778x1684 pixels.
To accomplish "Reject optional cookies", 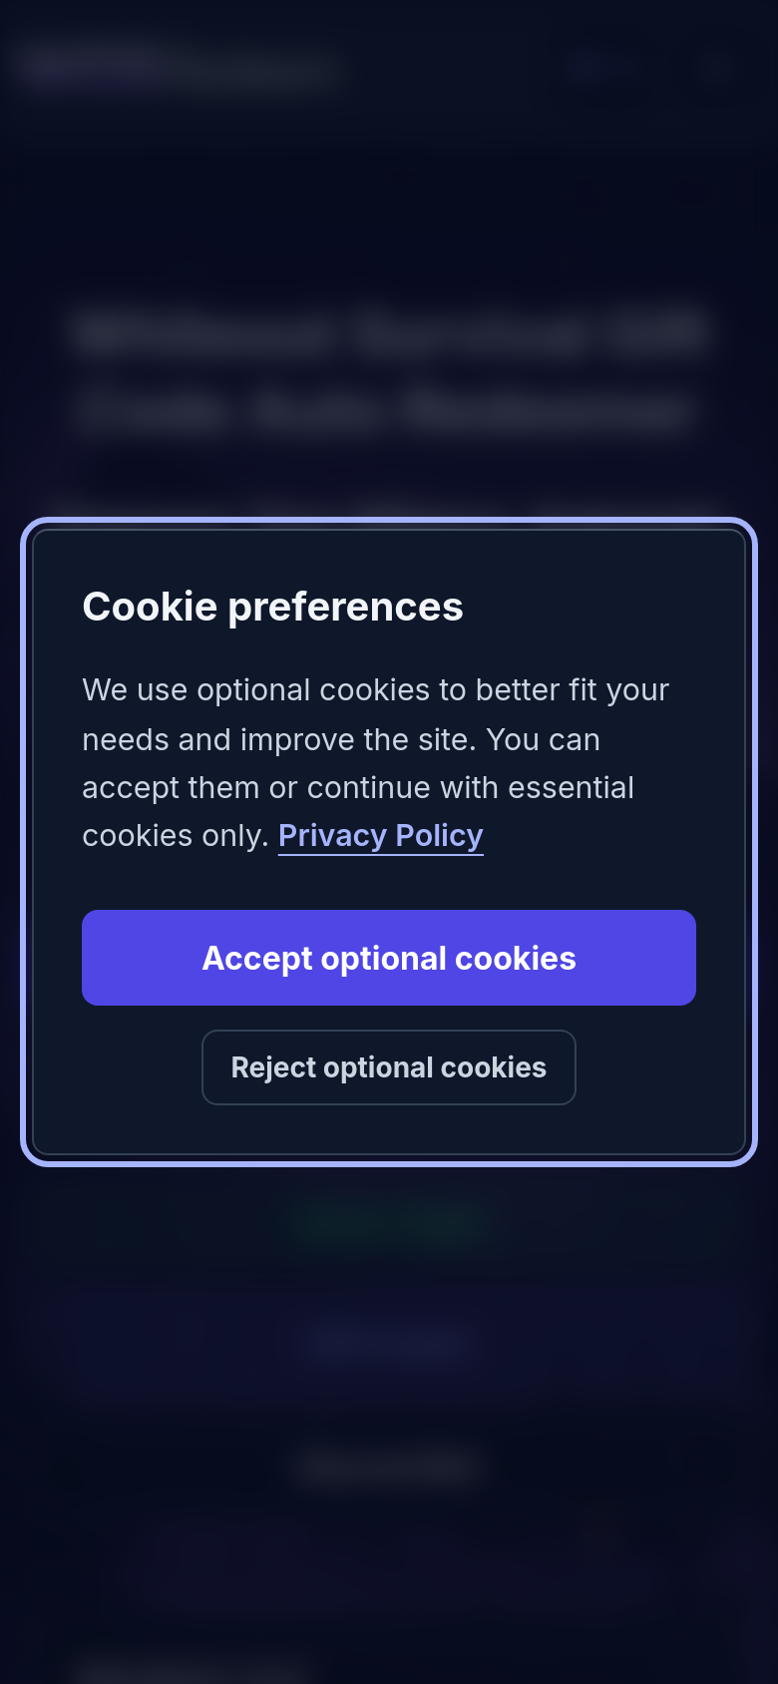I will 389,1067.
